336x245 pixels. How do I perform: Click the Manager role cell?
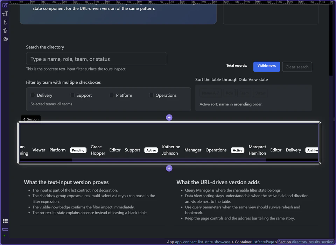pyautogui.click(x=193, y=150)
